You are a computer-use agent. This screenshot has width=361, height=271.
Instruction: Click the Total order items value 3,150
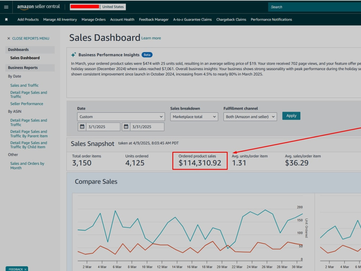point(82,163)
